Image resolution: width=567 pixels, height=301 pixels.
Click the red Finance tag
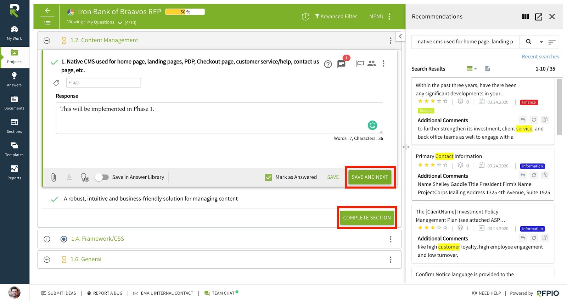coord(529,102)
